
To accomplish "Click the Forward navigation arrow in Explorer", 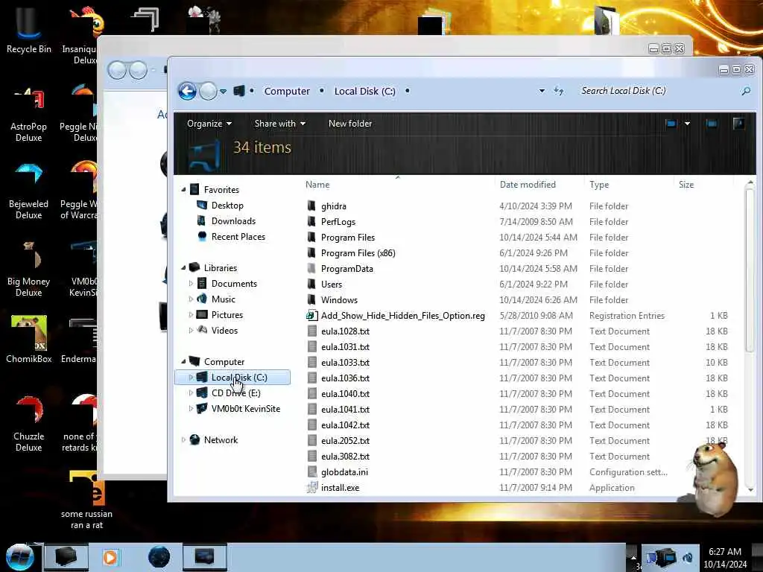I will point(209,91).
